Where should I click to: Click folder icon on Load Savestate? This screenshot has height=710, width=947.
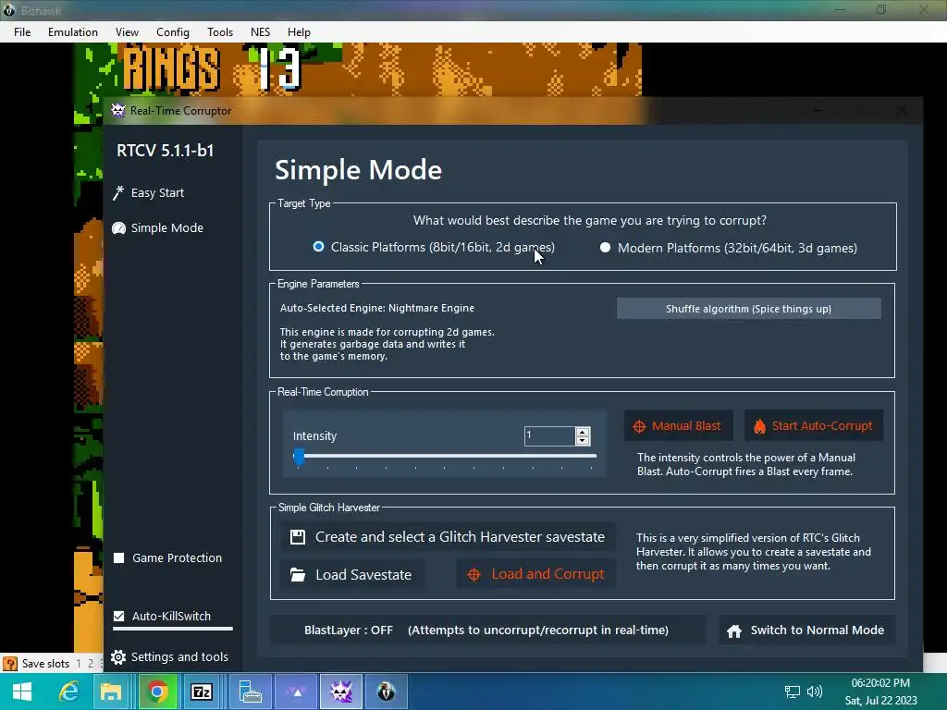(298, 575)
